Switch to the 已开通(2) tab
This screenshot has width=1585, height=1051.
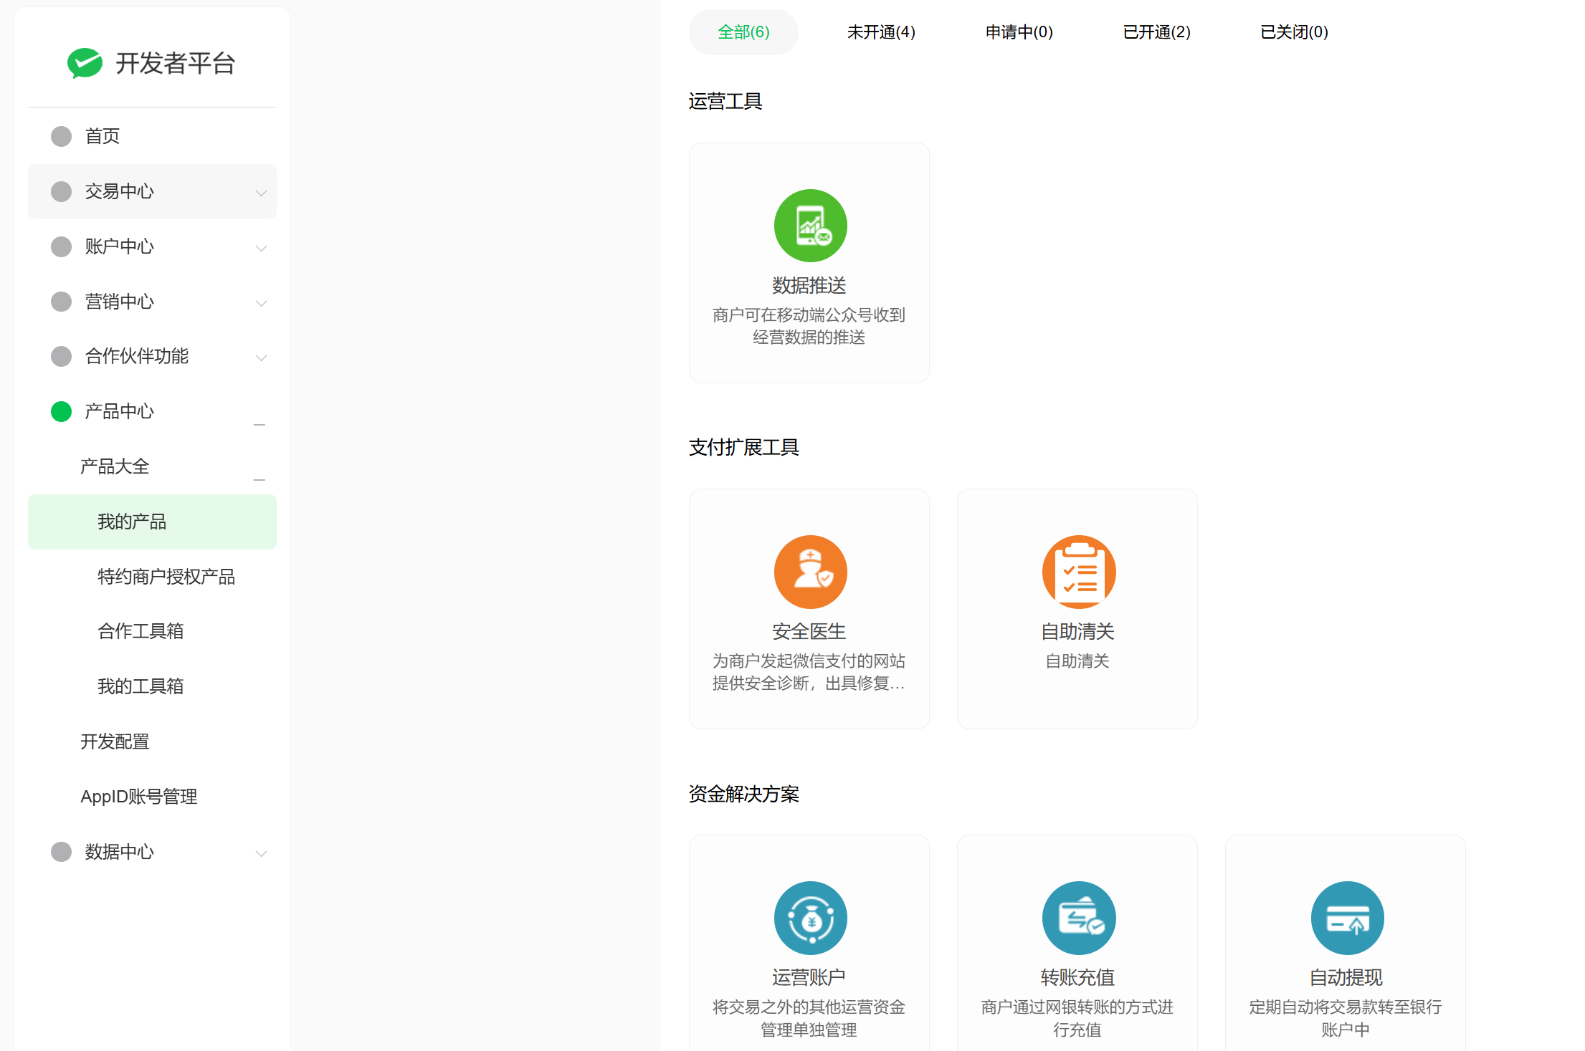[x=1156, y=32]
